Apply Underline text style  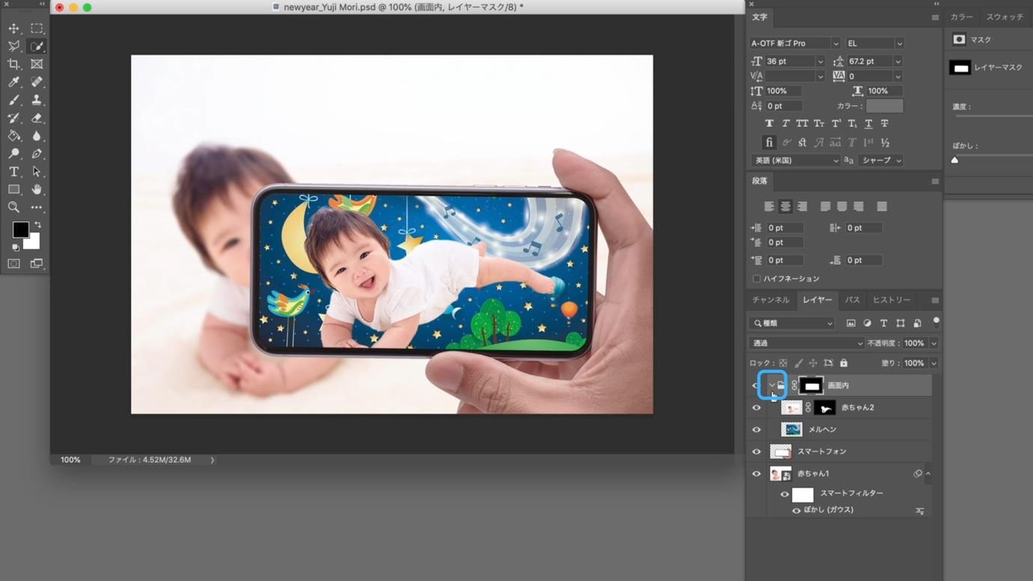point(868,124)
